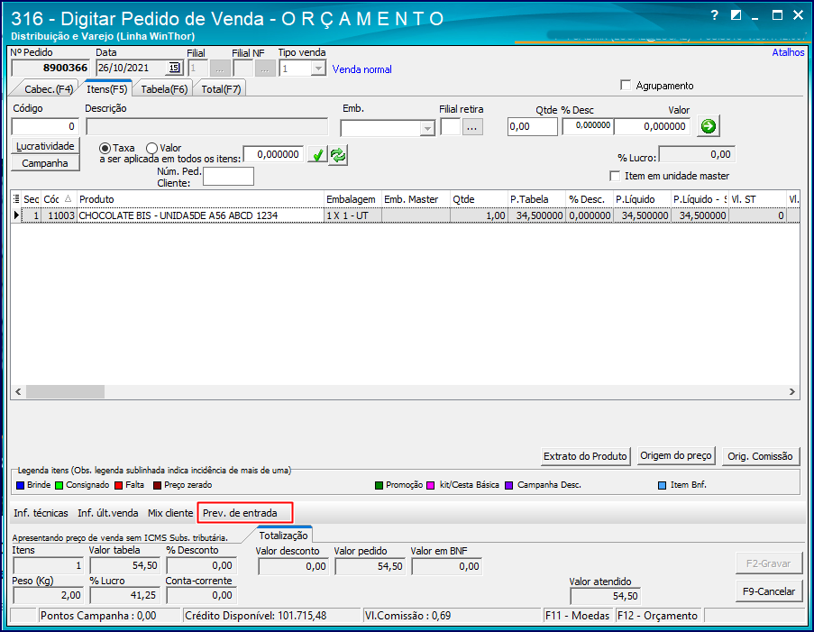Viewport: 814px width, 632px height.
Task: Click the Filial ellipsis lookup button
Action: coord(220,68)
